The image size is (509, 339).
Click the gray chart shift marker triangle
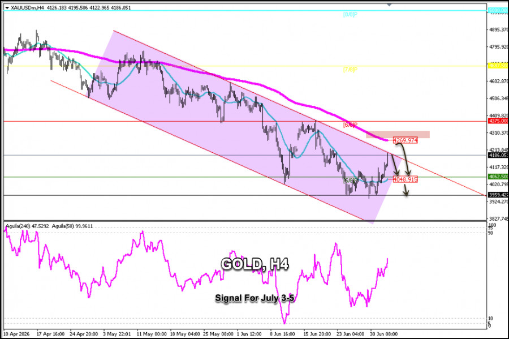point(389,5)
